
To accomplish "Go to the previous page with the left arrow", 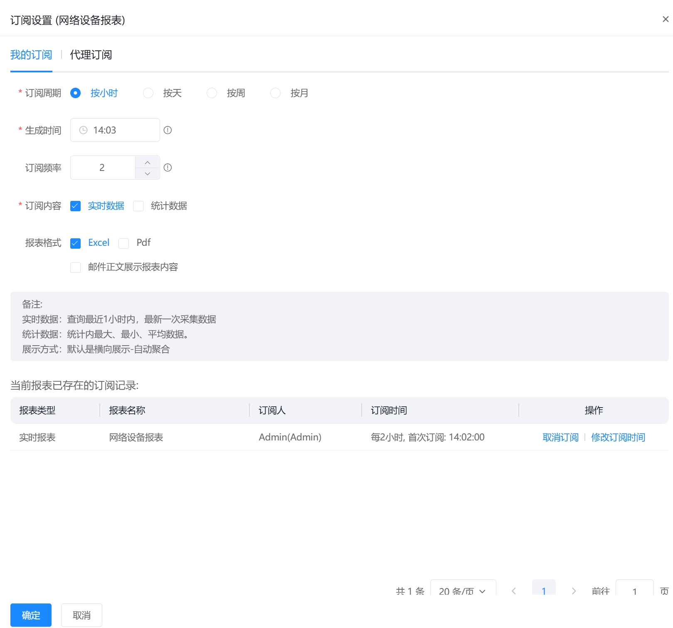I will [514, 591].
